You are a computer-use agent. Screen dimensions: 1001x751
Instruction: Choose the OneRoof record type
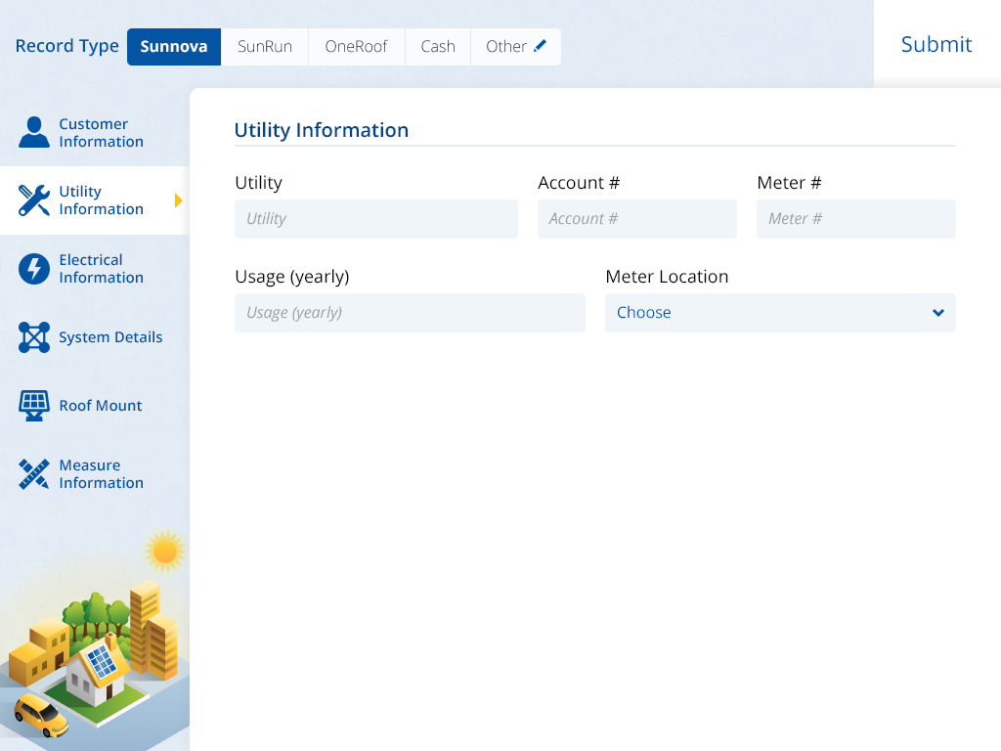pyautogui.click(x=356, y=47)
